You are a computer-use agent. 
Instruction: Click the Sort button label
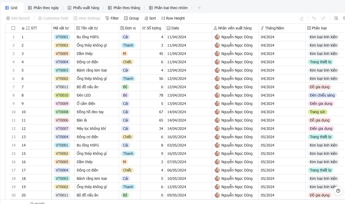[153, 18]
